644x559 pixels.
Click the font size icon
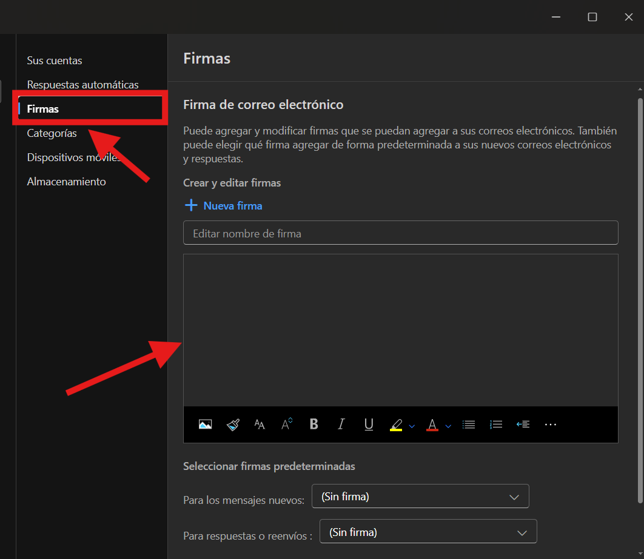click(287, 425)
